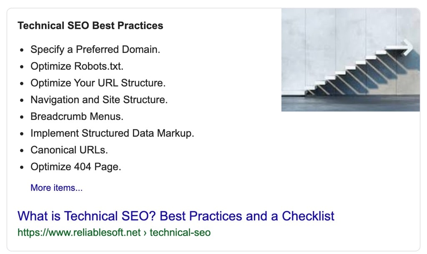Click the Optimize Your URL Structure item
The width and height of the screenshot is (427, 254).
pos(98,83)
